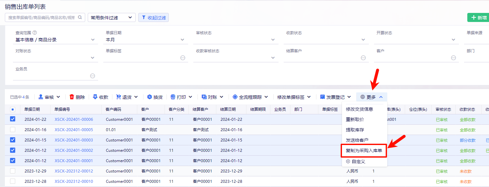The image size is (489, 187).
Task: Click the 删除 trash button
Action: coord(77,97)
